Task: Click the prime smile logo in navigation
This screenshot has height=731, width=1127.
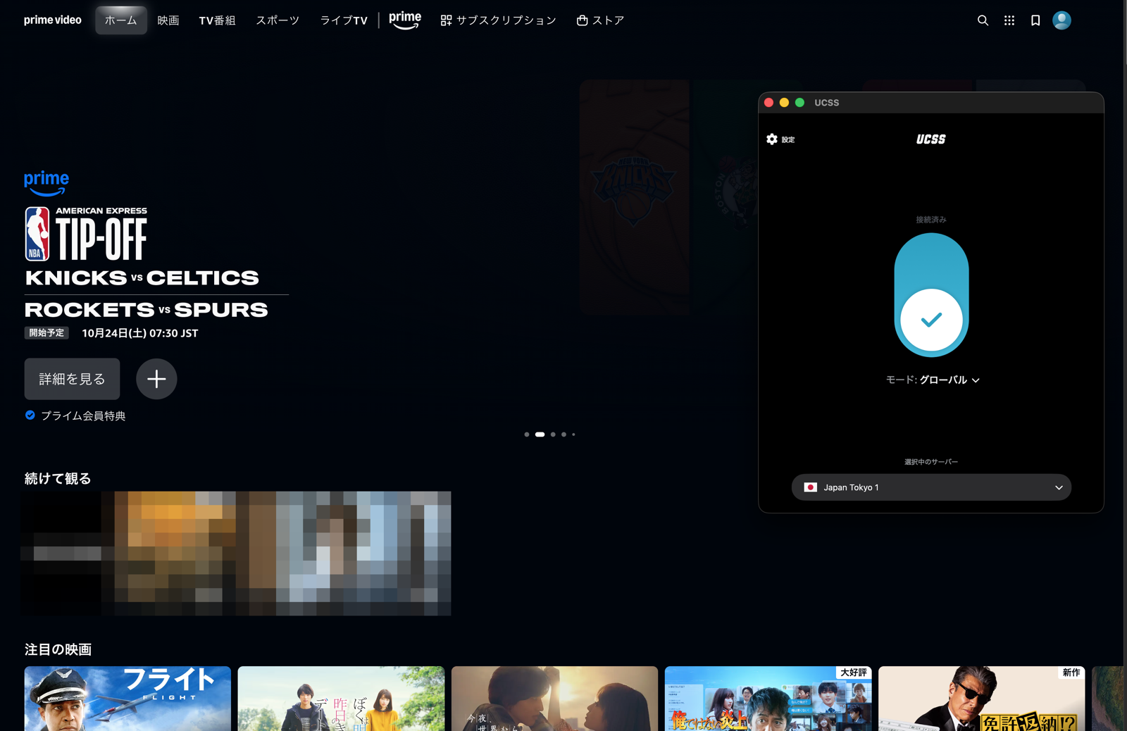Action: point(405,20)
